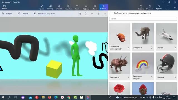The height and width of the screenshot is (100, 178).
Task: Expand the Космос chevron
Action: [175, 47]
